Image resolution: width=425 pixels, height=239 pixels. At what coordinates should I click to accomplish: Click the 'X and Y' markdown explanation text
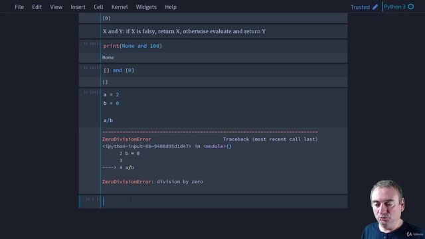point(184,31)
